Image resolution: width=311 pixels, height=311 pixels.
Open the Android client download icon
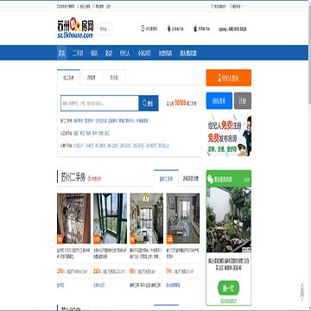[x=169, y=29]
